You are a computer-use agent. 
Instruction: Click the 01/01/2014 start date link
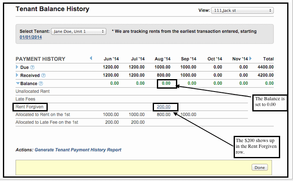pyautogui.click(x=31, y=37)
